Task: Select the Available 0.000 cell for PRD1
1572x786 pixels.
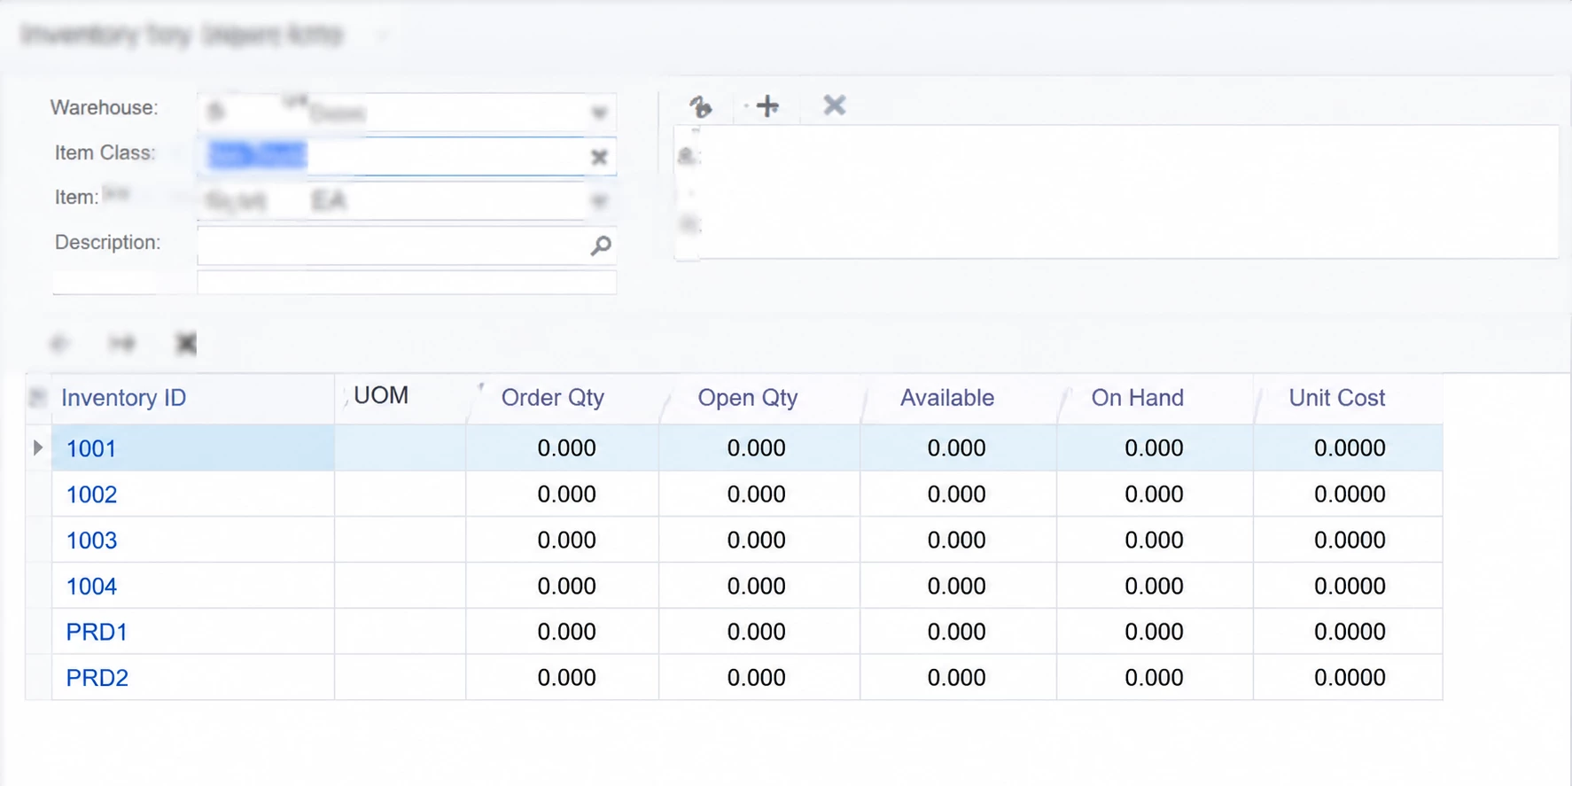Action: pyautogui.click(x=959, y=632)
